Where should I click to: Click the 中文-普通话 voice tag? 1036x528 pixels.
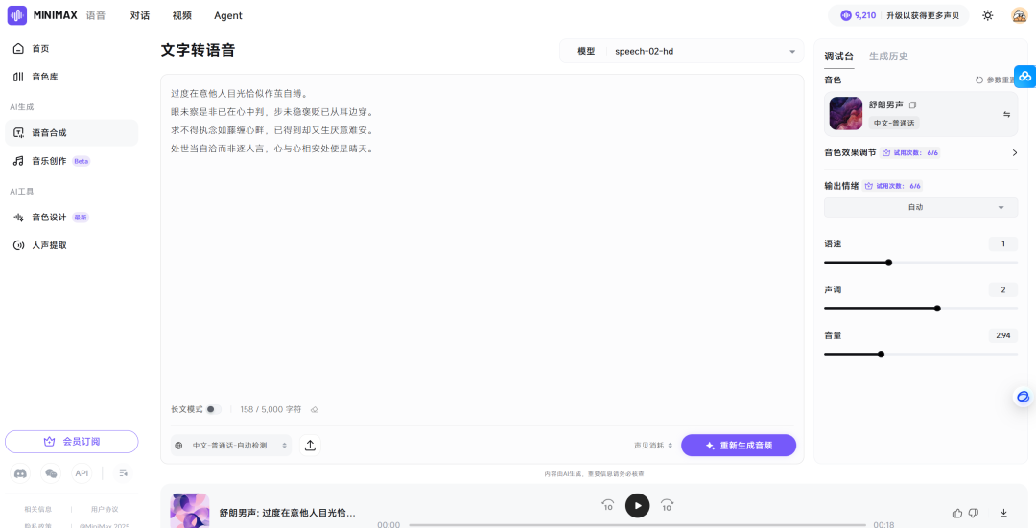(894, 123)
